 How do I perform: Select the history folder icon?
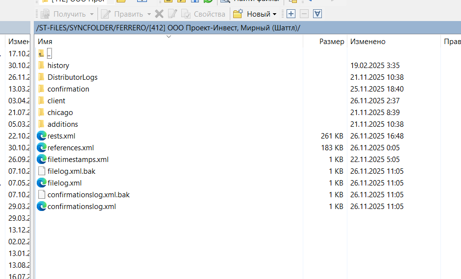tap(41, 65)
